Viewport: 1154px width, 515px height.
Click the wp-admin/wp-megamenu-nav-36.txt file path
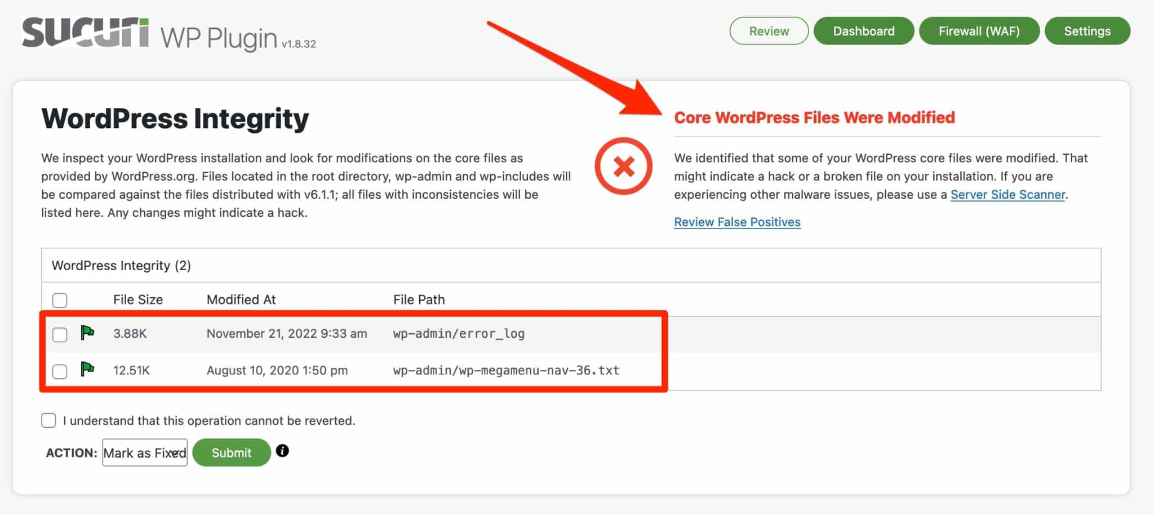pyautogui.click(x=507, y=370)
